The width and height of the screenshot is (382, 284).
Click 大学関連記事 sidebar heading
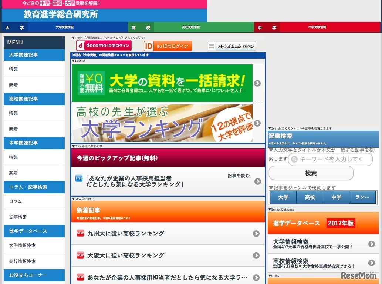point(34,55)
